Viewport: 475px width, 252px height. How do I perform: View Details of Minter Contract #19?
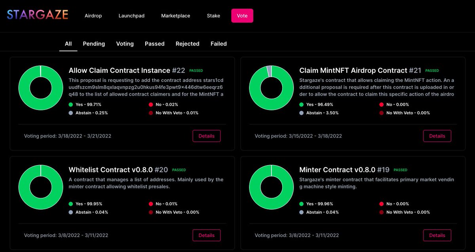(x=437, y=235)
